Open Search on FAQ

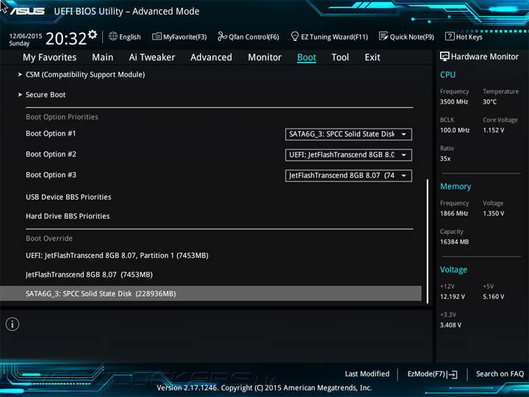(x=500, y=374)
